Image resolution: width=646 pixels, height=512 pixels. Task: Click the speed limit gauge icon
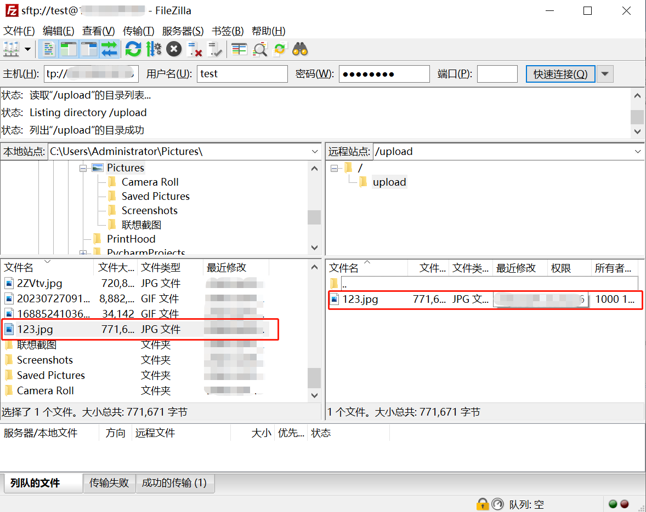(498, 504)
